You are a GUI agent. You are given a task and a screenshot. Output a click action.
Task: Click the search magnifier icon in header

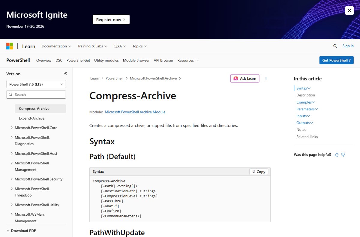point(335,46)
